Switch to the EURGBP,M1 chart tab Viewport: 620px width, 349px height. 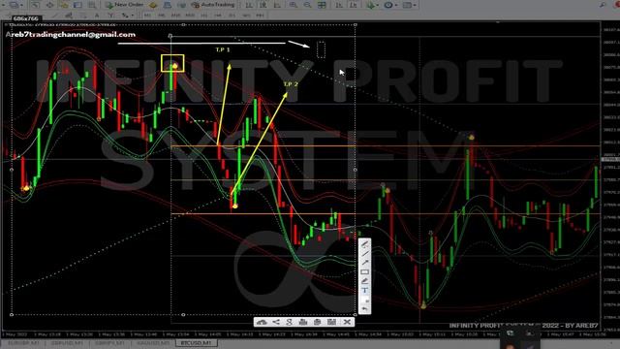click(23, 342)
